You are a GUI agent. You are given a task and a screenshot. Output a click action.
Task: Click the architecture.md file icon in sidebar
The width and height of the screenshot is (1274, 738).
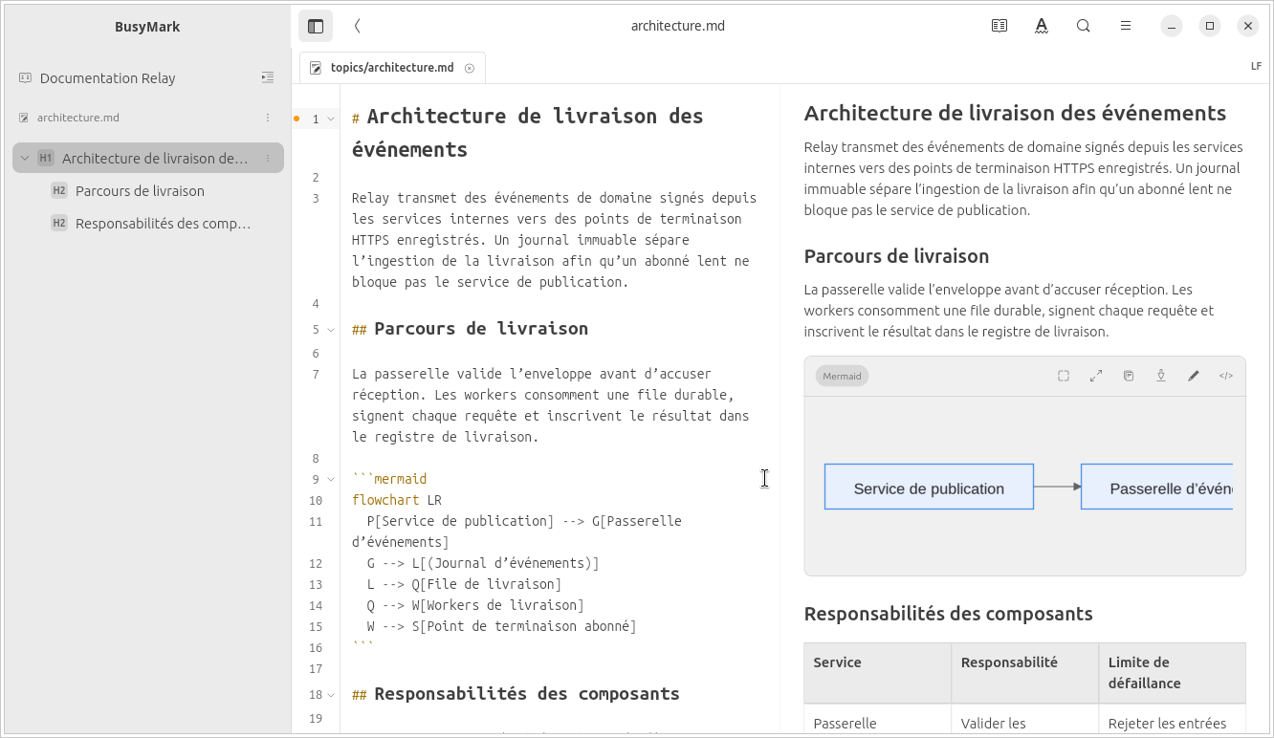point(24,118)
